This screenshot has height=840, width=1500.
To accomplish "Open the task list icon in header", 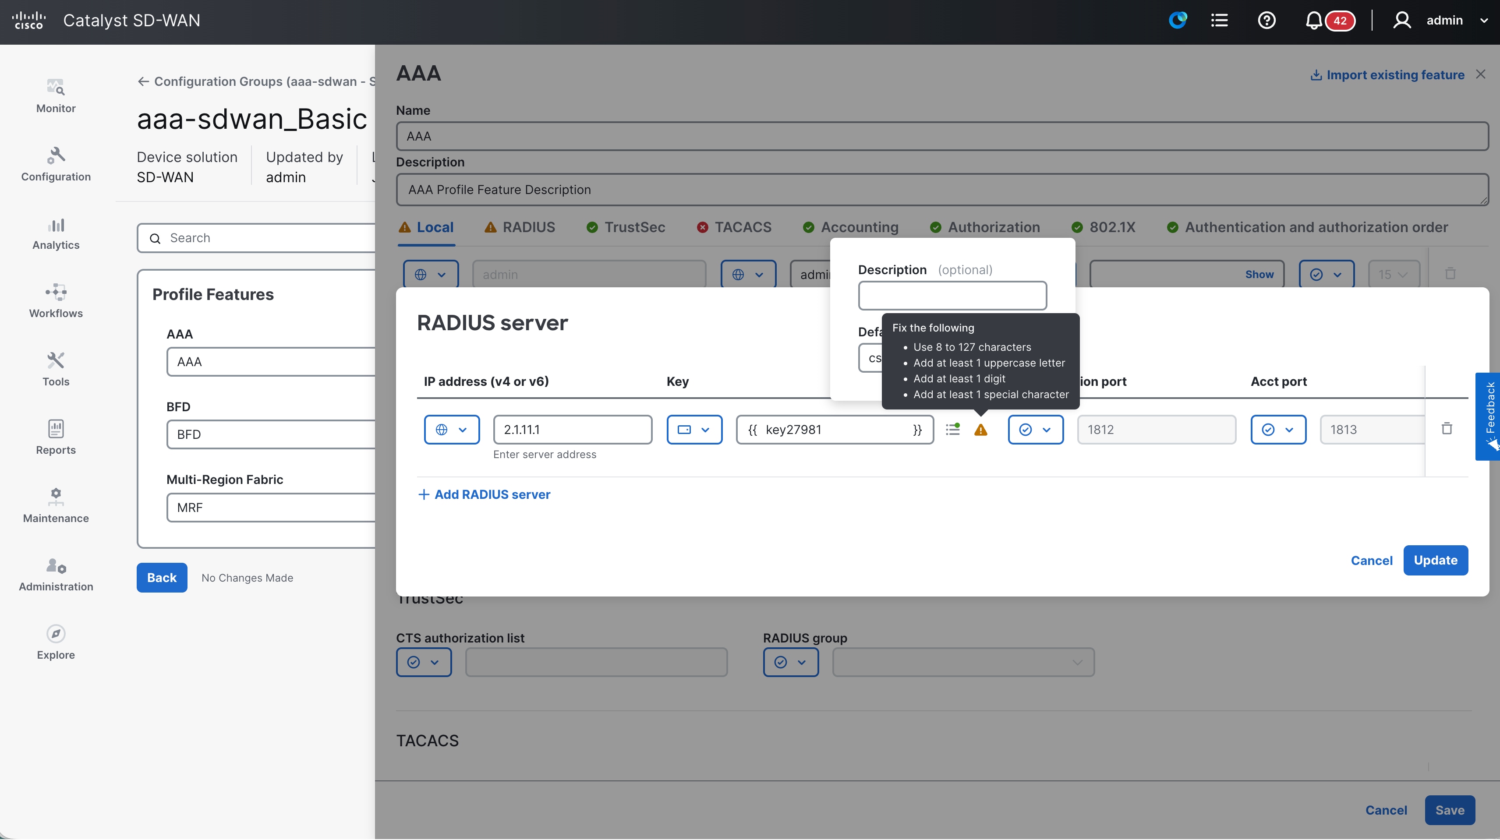I will [x=1219, y=21].
